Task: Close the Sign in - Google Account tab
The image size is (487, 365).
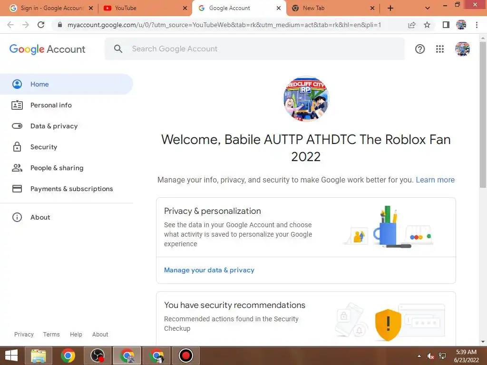Action: point(91,8)
